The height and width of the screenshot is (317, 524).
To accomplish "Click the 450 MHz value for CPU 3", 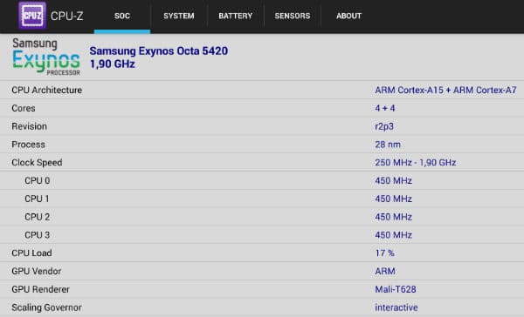I will click(x=393, y=235).
